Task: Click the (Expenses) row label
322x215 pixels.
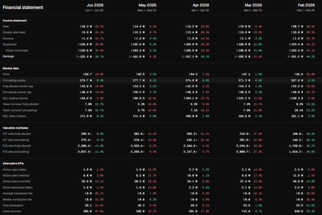Action: [9, 45]
